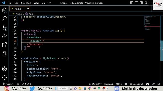The image size is (163, 91).
Task: Click counterSlice.reducer on line 24
Action: tap(51, 17)
